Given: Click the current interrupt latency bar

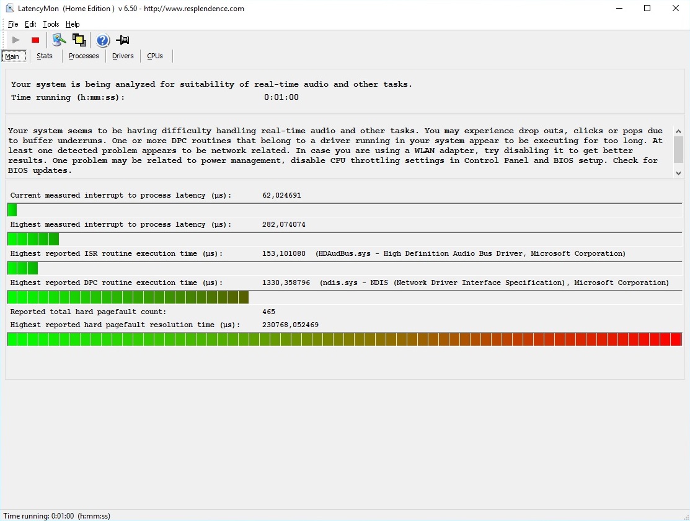Looking at the screenshot, I should click(345, 210).
